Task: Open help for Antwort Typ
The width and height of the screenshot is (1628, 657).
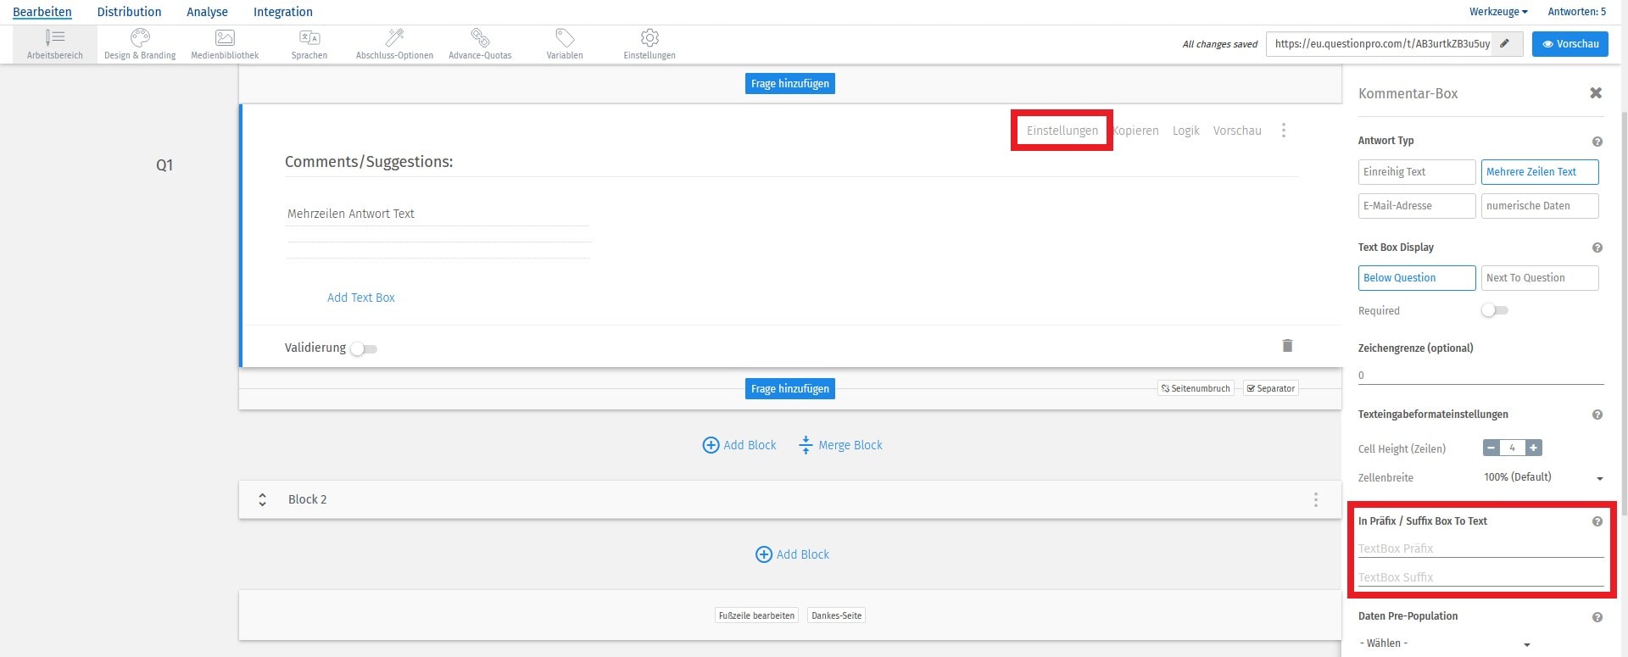Action: [1597, 142]
